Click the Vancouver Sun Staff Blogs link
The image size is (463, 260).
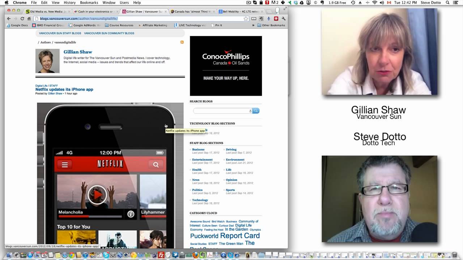[x=60, y=33]
